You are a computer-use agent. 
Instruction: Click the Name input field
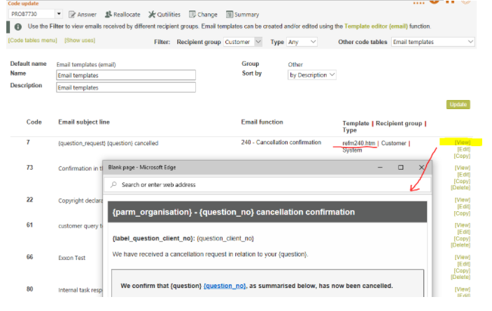tap(126, 75)
